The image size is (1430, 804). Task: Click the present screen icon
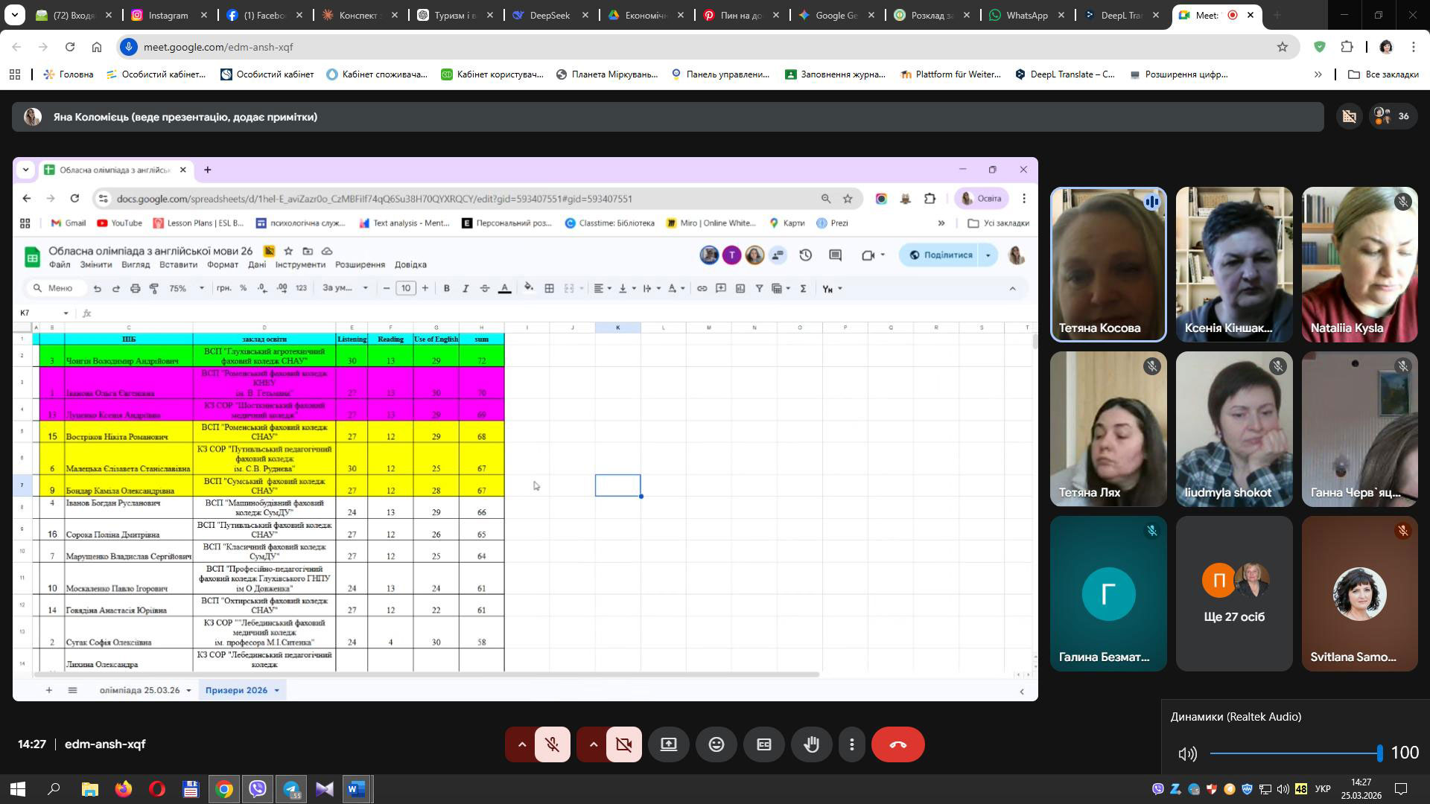668,744
